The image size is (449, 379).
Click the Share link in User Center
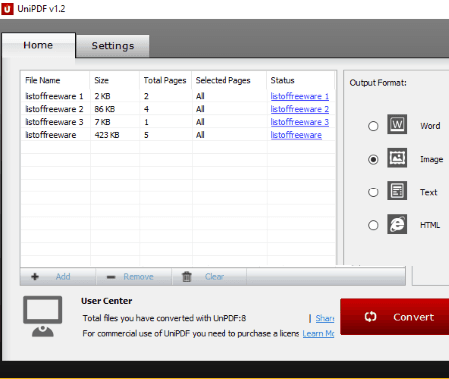325,318
